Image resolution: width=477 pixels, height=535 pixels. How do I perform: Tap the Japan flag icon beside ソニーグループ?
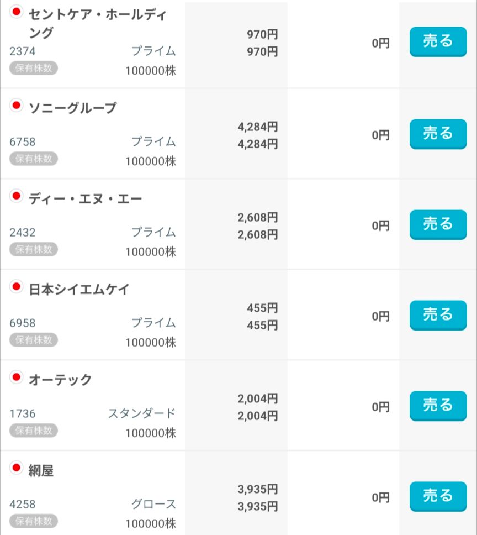click(x=17, y=105)
